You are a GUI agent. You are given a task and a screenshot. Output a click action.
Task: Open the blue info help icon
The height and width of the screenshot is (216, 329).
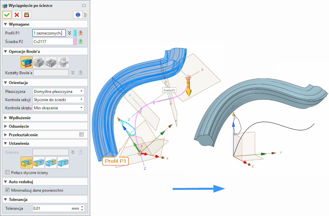pos(78,15)
